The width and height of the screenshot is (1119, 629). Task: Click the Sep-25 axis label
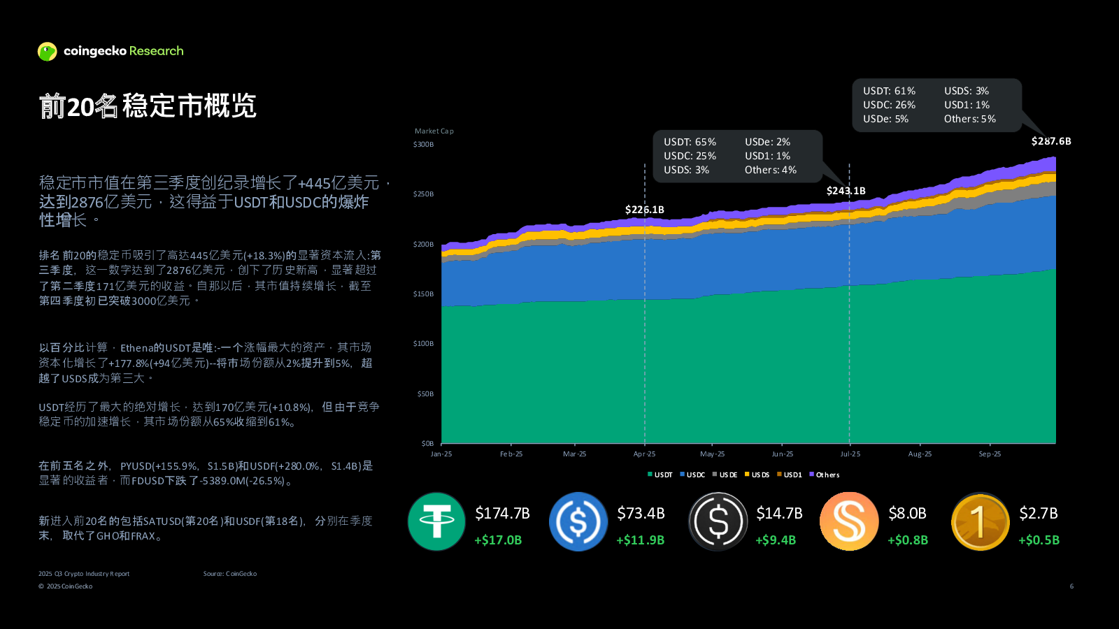click(x=990, y=454)
